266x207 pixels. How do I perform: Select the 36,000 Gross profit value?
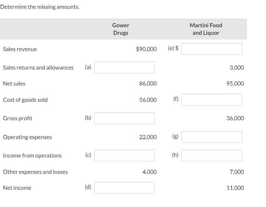[x=235, y=118]
